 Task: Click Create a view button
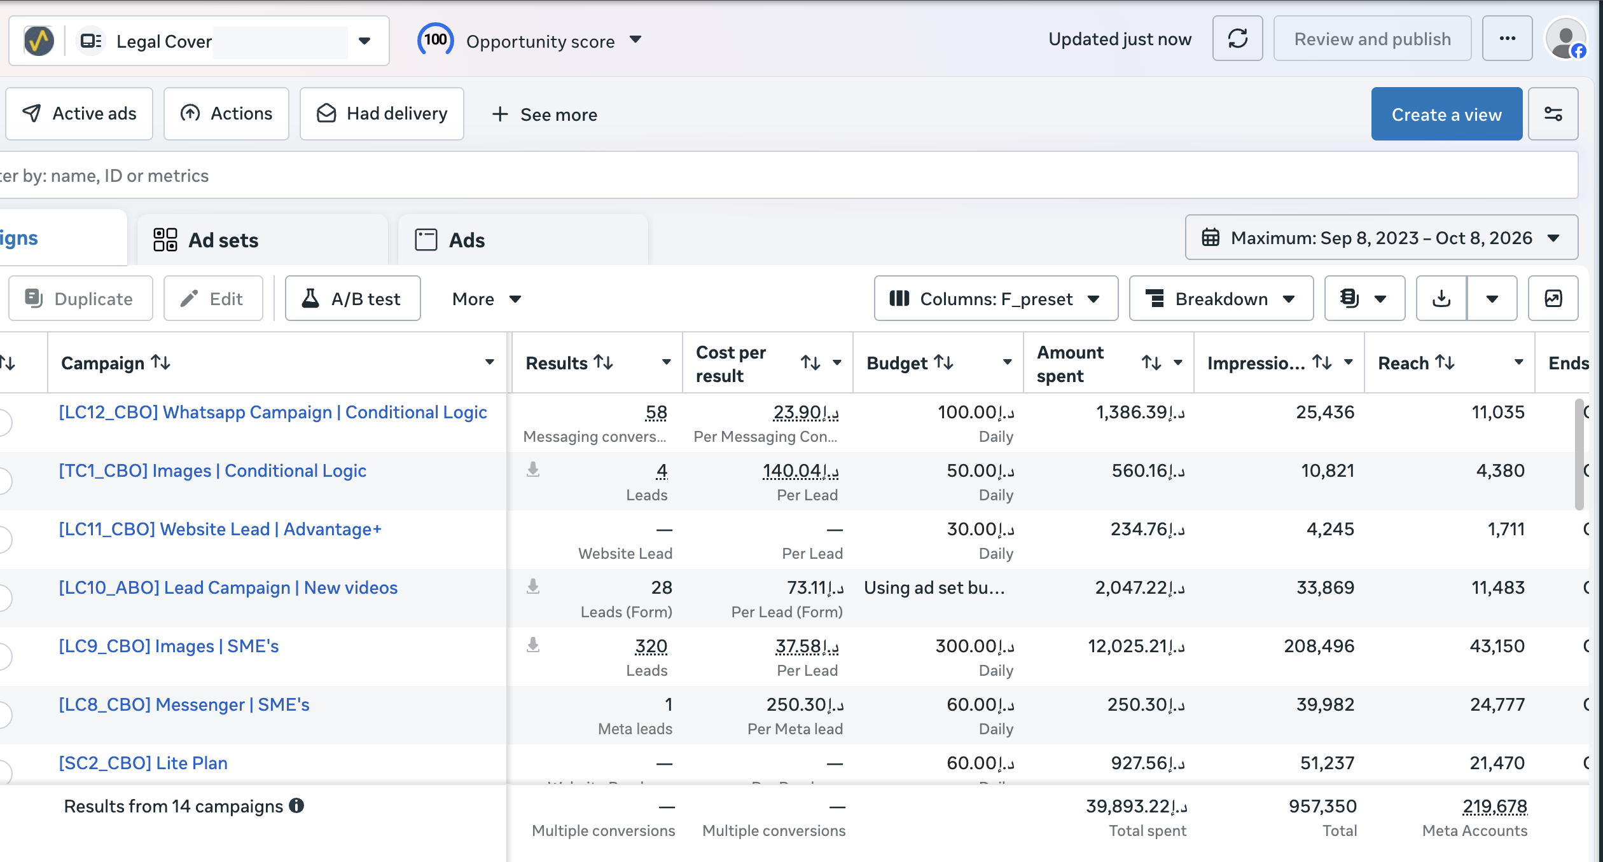coord(1447,114)
